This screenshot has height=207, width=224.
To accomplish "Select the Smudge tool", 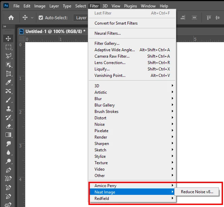I will [8, 144].
